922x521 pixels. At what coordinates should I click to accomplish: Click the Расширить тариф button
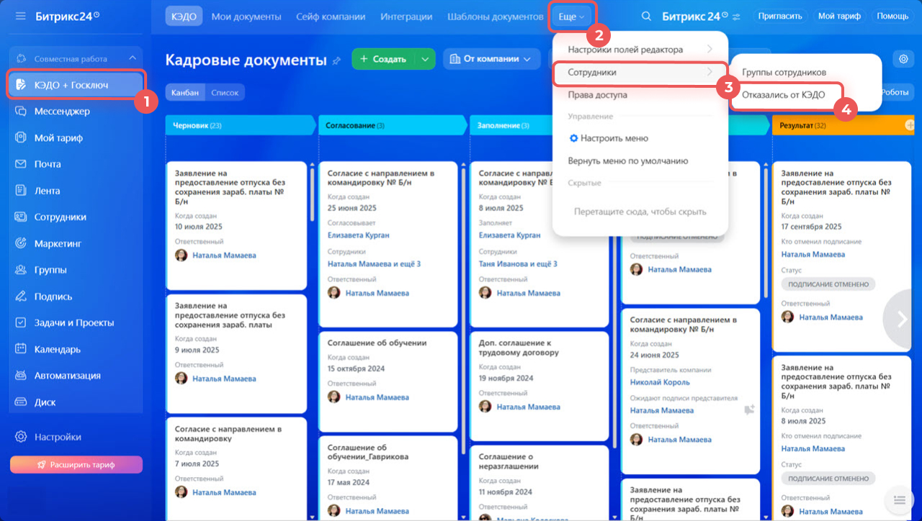pyautogui.click(x=76, y=465)
